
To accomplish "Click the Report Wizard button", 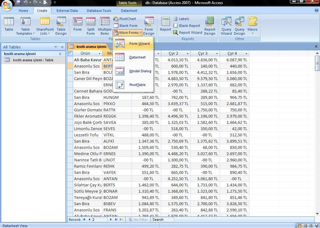I will pyautogui.click(x=190, y=33).
